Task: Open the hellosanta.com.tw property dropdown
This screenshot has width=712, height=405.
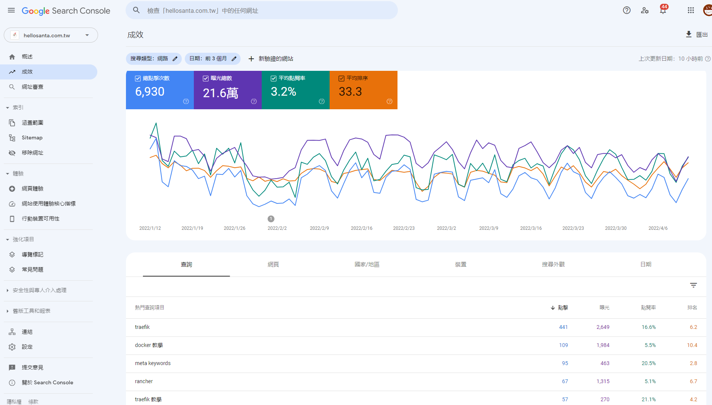Action: [x=51, y=35]
